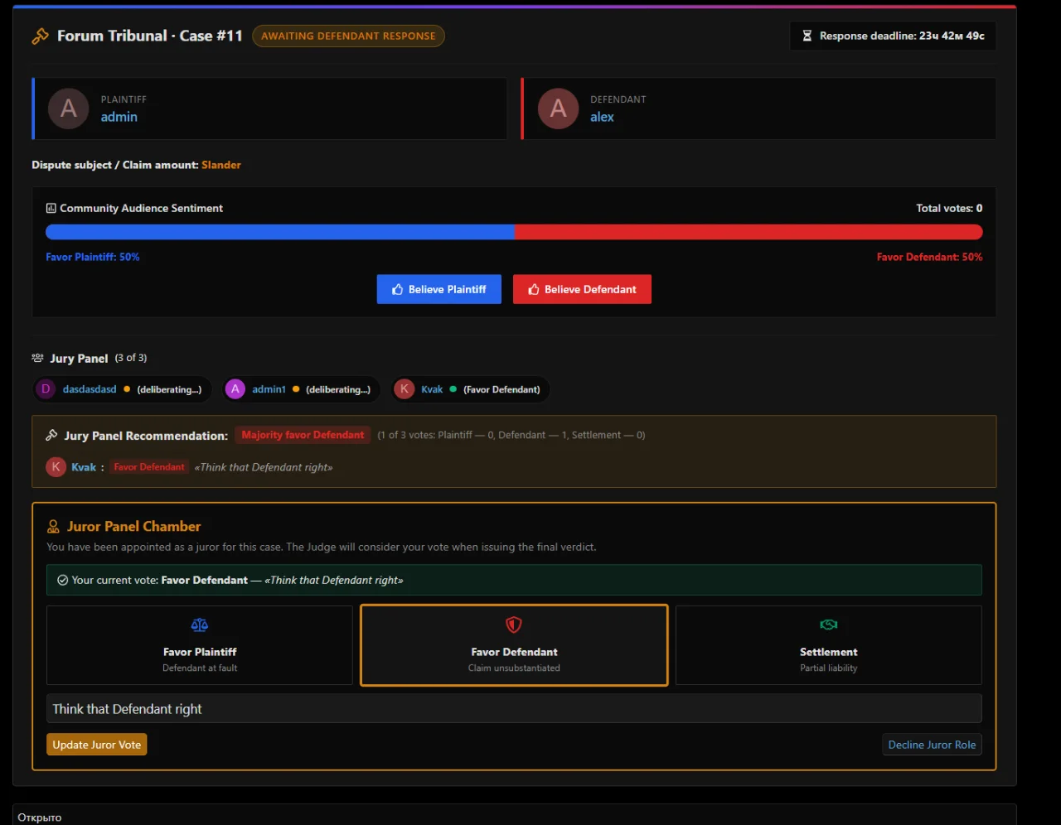
Task: Click the Jury Panel people icon
Action: click(x=38, y=358)
